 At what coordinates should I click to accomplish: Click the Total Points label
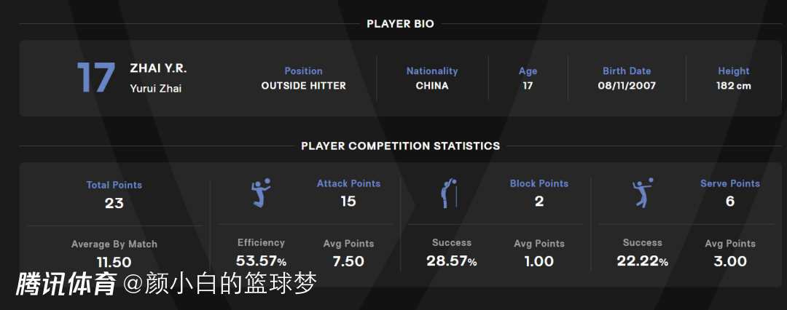click(x=114, y=185)
